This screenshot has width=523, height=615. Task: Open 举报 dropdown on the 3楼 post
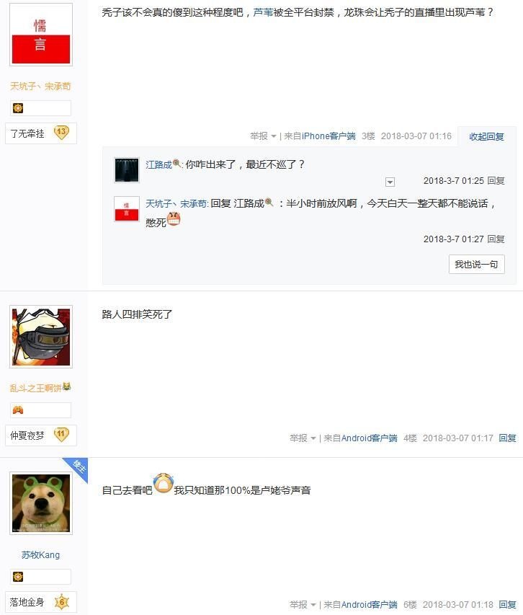coord(263,136)
